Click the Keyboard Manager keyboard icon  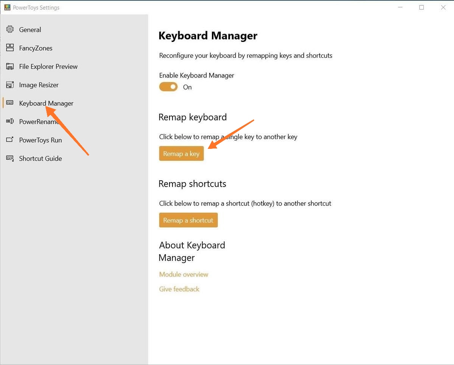(10, 103)
